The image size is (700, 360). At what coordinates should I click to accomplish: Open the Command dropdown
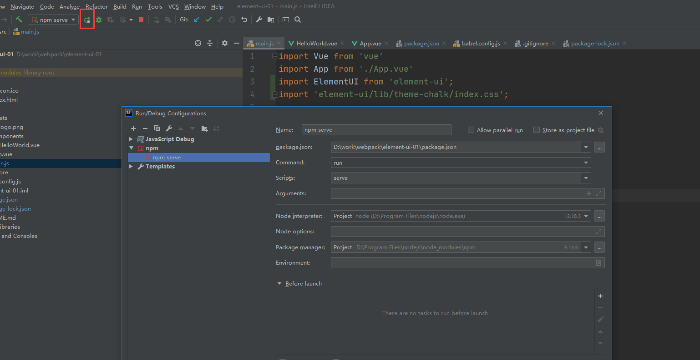[586, 163]
